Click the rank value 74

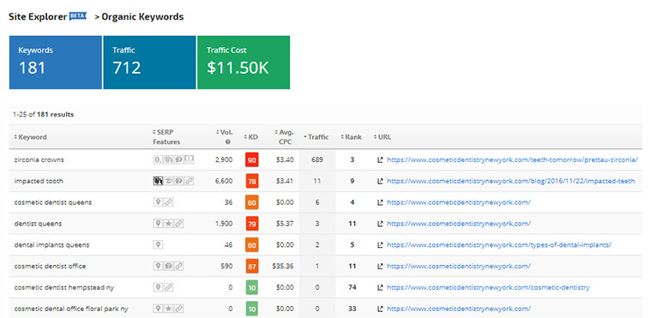point(352,287)
